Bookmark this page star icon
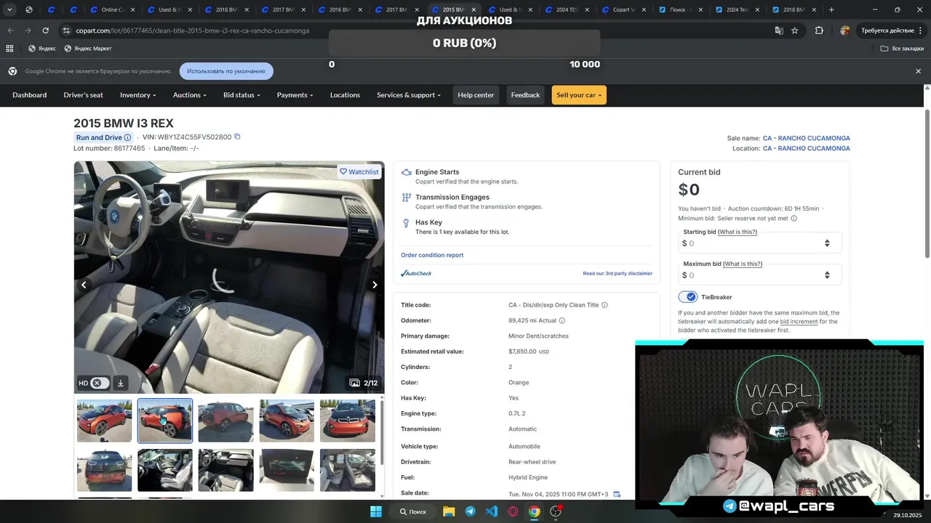Viewport: 931px width, 523px height. (x=795, y=31)
